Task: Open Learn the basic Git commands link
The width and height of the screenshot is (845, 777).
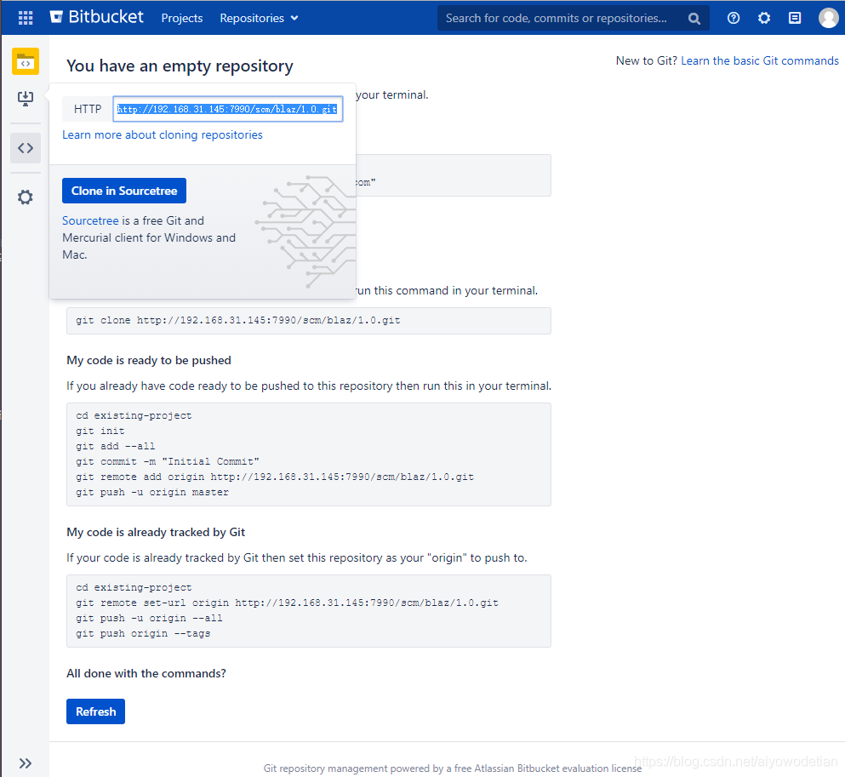Action: (x=760, y=60)
